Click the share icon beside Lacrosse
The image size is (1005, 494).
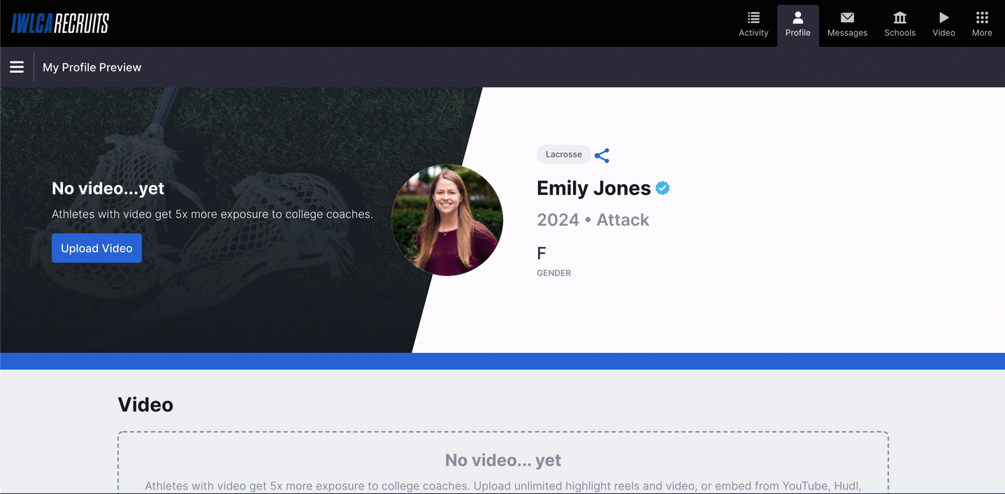(x=602, y=155)
